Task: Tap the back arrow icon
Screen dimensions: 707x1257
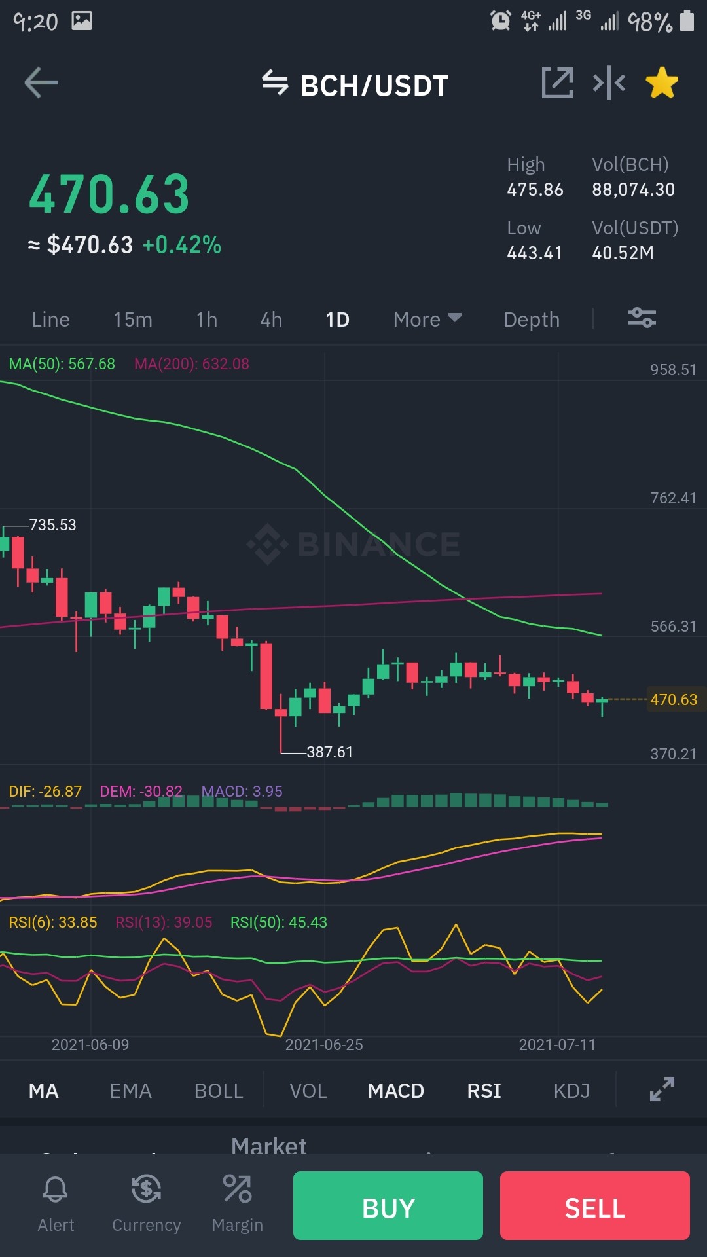Action: click(x=41, y=83)
